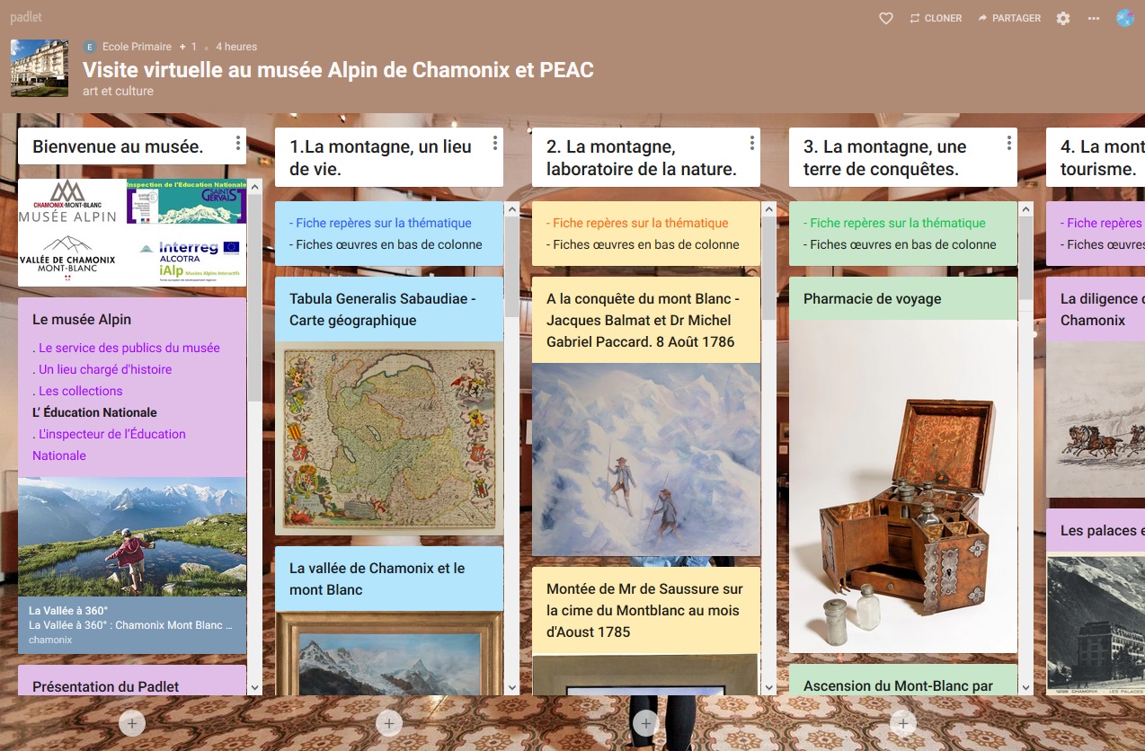1145x751 pixels.
Task: Open 'Les collections' link
Action: 81,391
